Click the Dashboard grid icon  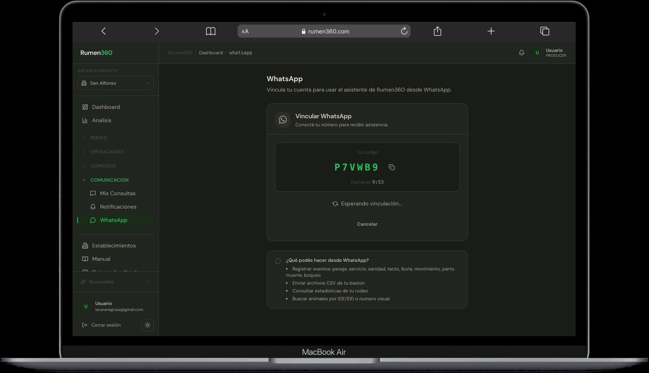point(85,107)
